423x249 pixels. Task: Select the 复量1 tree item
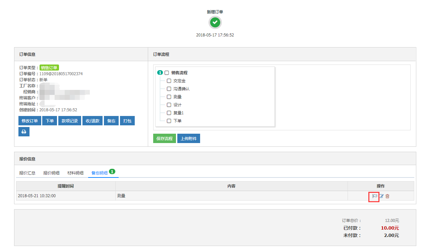coord(178,113)
